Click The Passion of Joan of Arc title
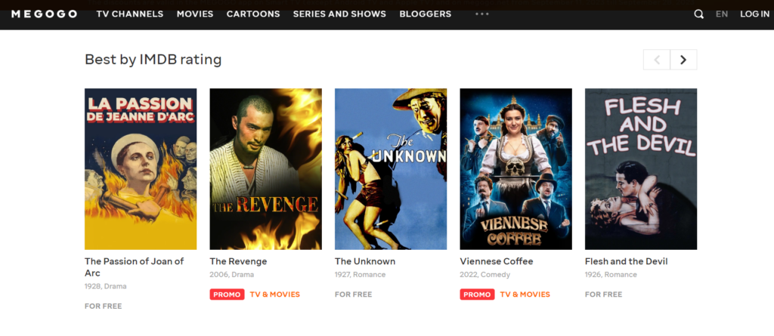Viewport: 774px width, 336px height. [x=135, y=267]
